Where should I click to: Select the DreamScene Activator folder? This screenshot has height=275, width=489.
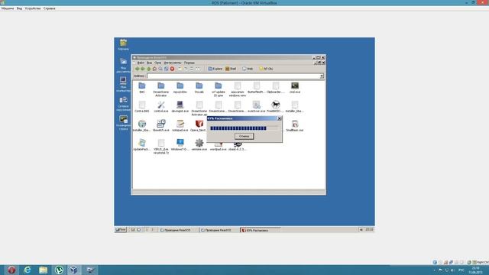(x=161, y=89)
